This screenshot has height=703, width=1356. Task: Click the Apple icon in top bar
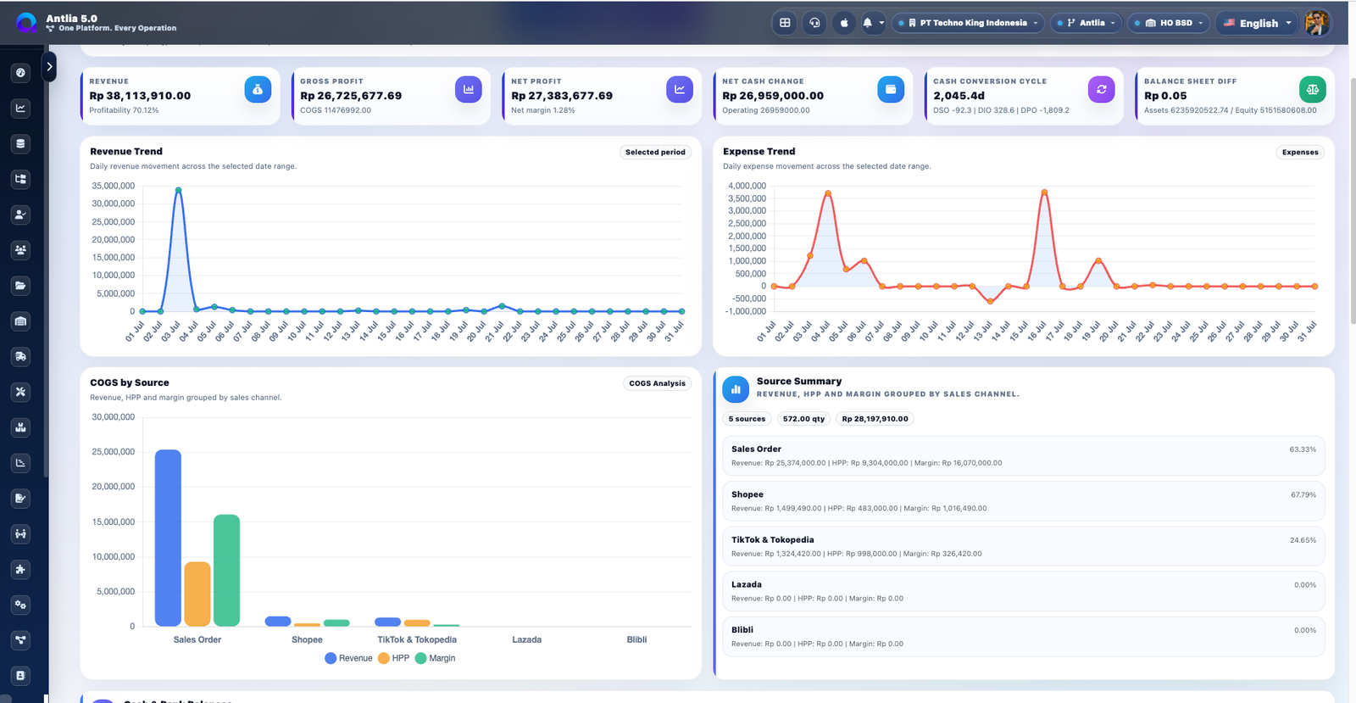pyautogui.click(x=844, y=23)
